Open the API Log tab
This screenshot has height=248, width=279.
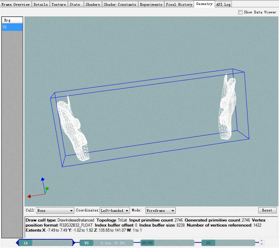[x=223, y=4]
